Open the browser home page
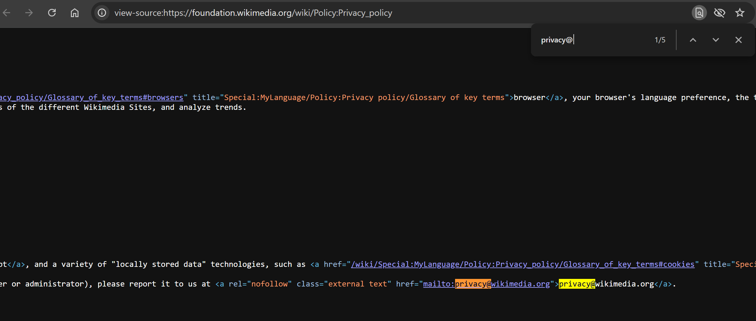756x321 pixels. pyautogui.click(x=75, y=13)
